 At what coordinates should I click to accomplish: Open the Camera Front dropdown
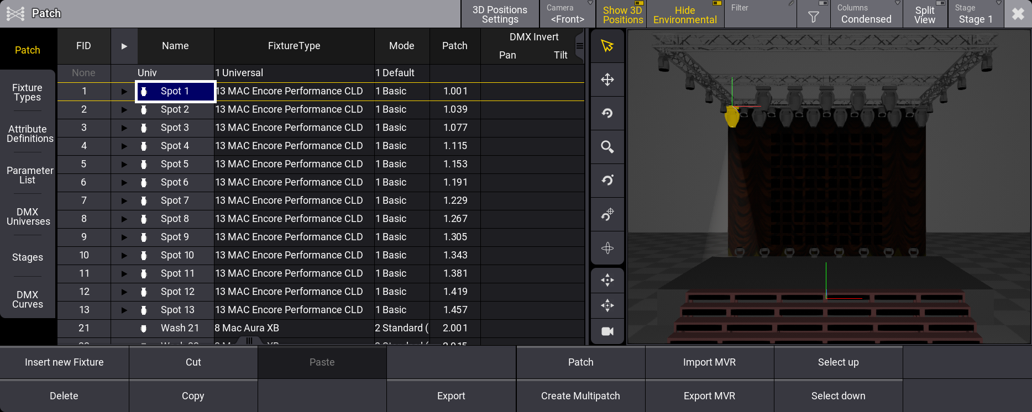click(567, 14)
